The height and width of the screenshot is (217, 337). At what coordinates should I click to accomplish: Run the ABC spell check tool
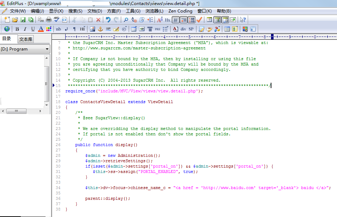click(x=57, y=20)
